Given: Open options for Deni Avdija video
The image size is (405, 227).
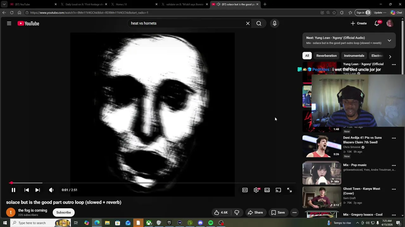Looking at the screenshot, I should click(394, 138).
